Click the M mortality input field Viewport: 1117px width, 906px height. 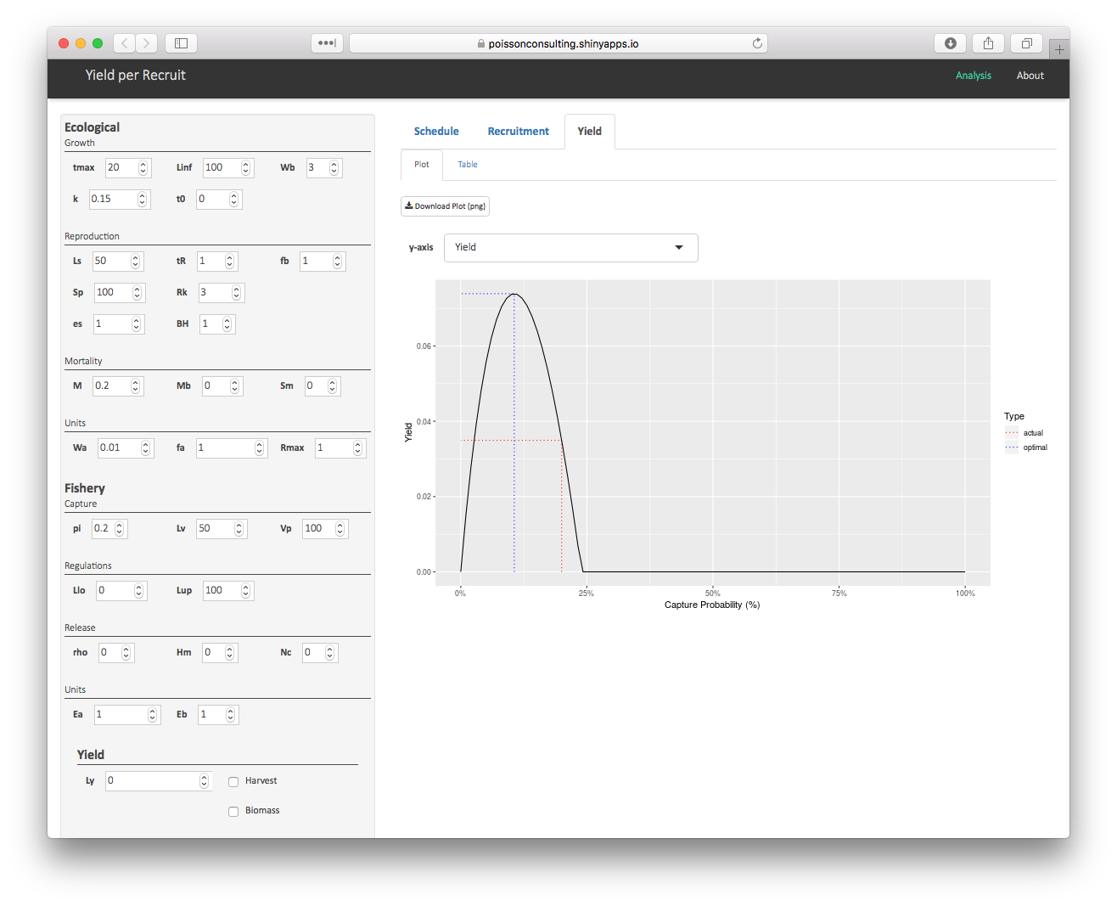click(x=111, y=386)
